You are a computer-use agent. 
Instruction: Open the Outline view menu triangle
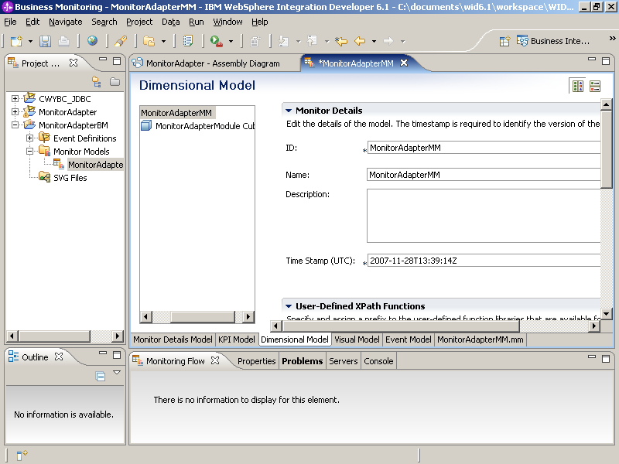117,372
